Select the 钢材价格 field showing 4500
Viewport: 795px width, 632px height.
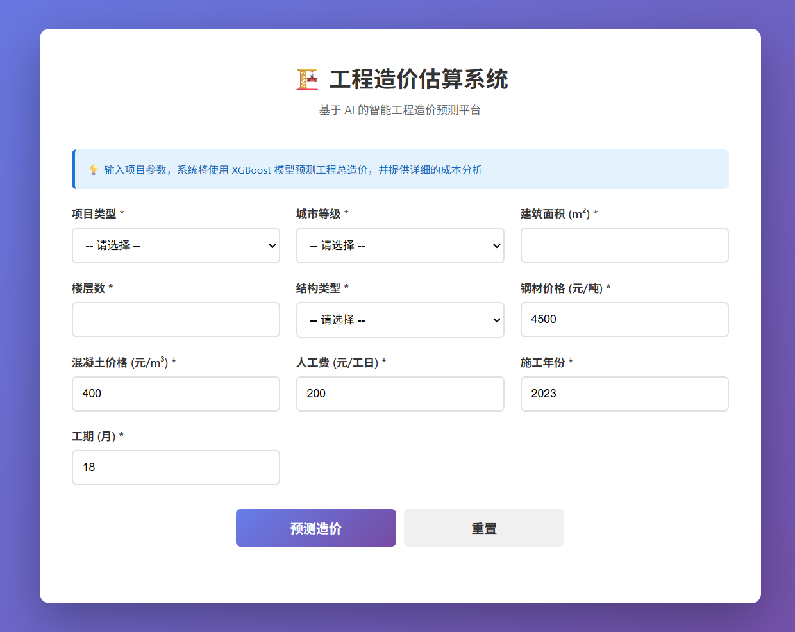point(624,320)
